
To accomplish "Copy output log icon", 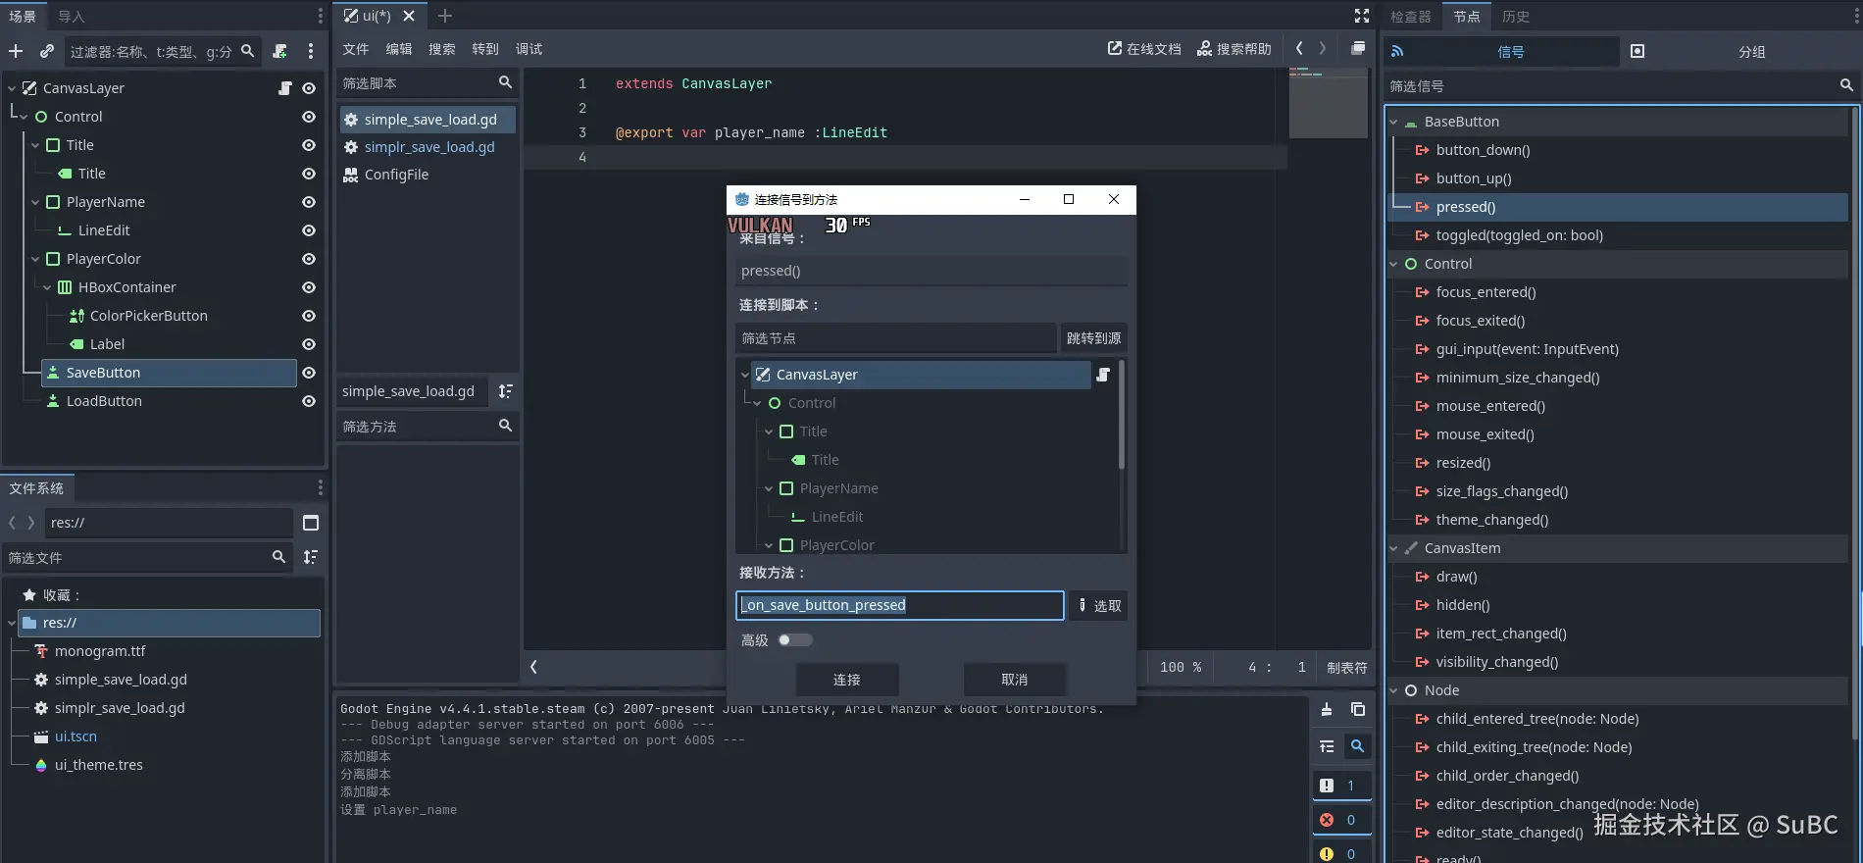I will pyautogui.click(x=1358, y=710).
